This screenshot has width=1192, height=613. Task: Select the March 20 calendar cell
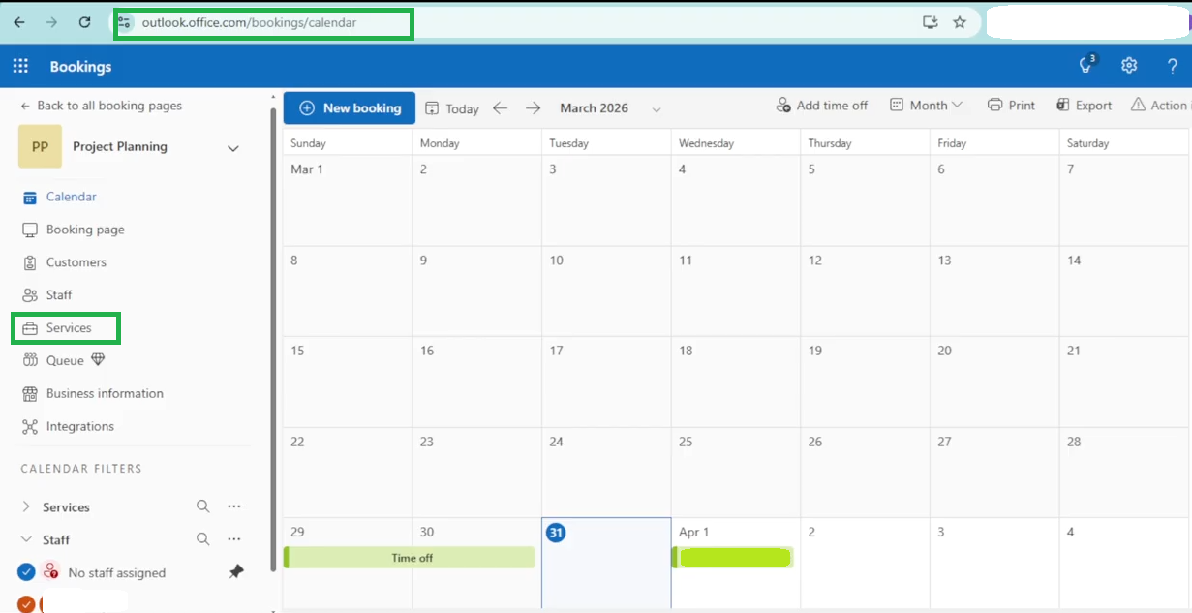(x=994, y=382)
